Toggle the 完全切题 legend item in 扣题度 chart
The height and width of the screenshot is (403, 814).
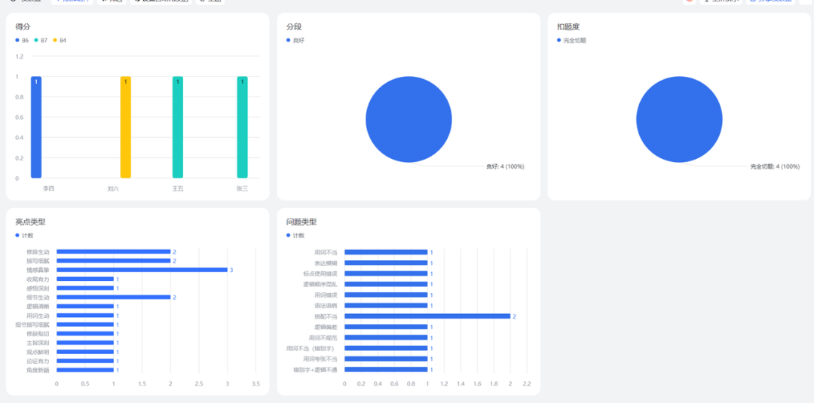[x=571, y=41]
